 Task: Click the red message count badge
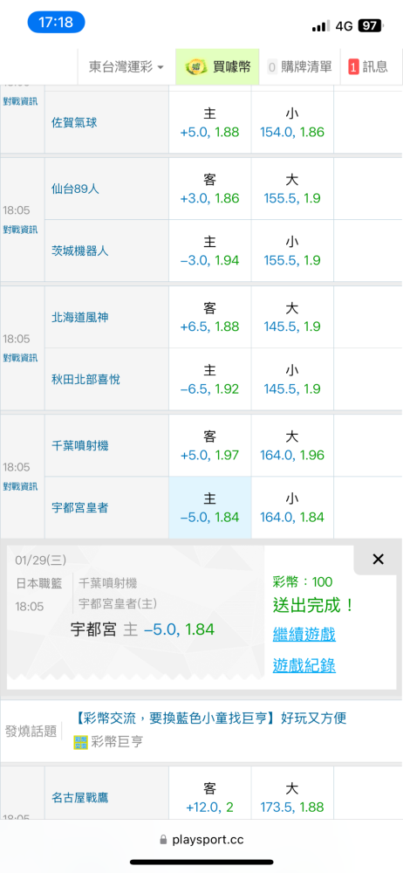(x=353, y=67)
